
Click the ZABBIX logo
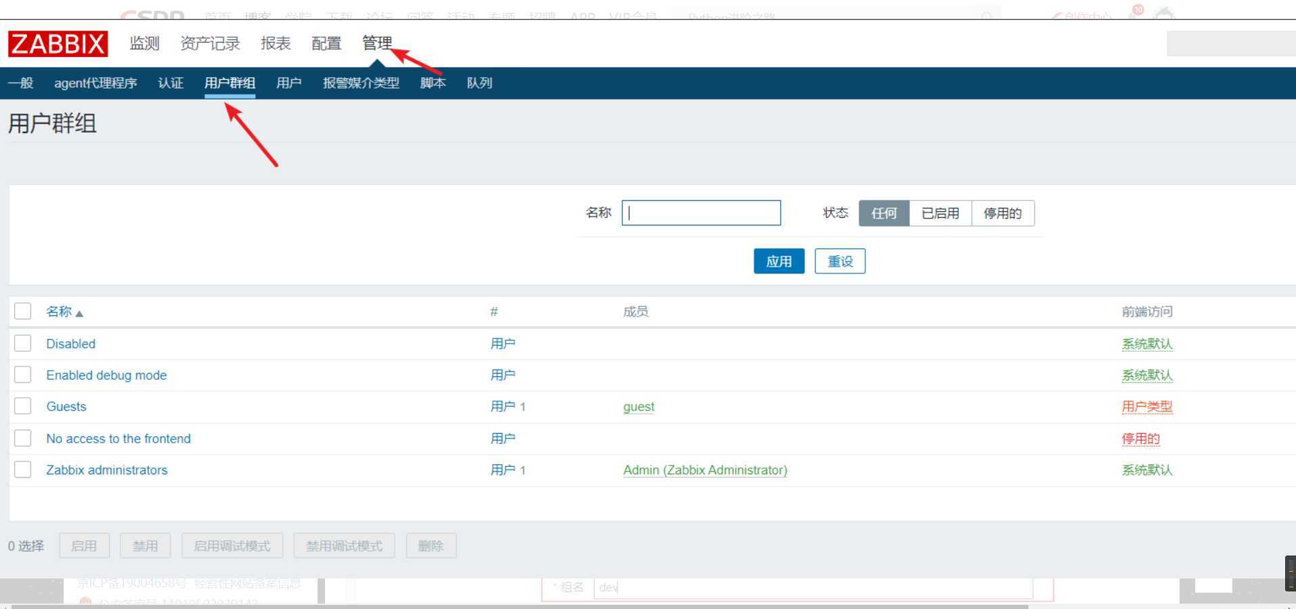click(x=58, y=44)
